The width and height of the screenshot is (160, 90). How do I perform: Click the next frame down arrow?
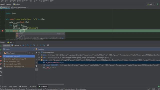[33, 53]
